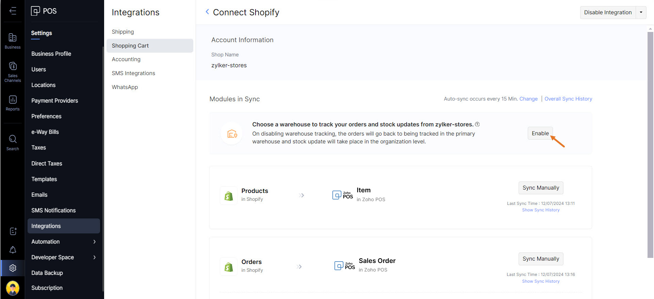The image size is (654, 299).
Task: Click the Change auto-sync interval link
Action: click(x=528, y=99)
